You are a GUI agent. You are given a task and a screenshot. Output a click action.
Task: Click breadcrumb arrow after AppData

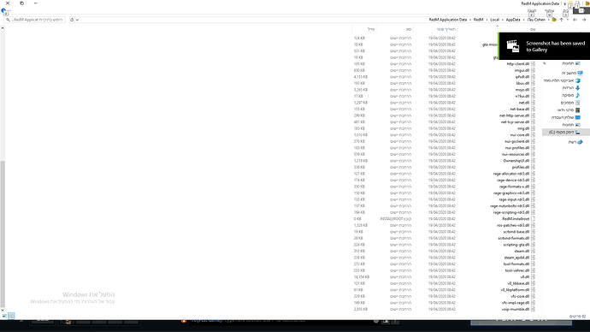pyautogui.click(x=502, y=20)
